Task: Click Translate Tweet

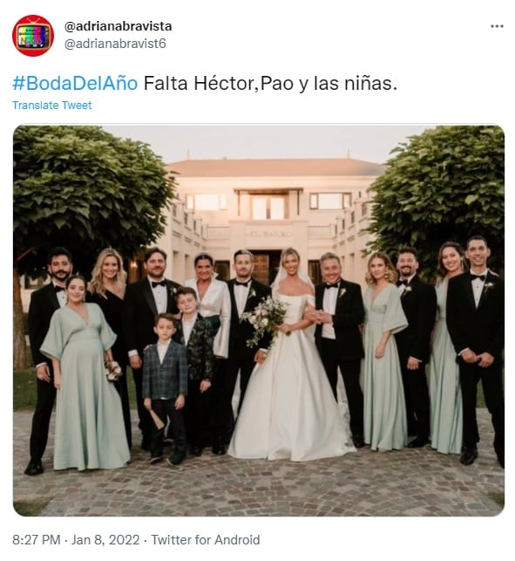Action: point(52,106)
